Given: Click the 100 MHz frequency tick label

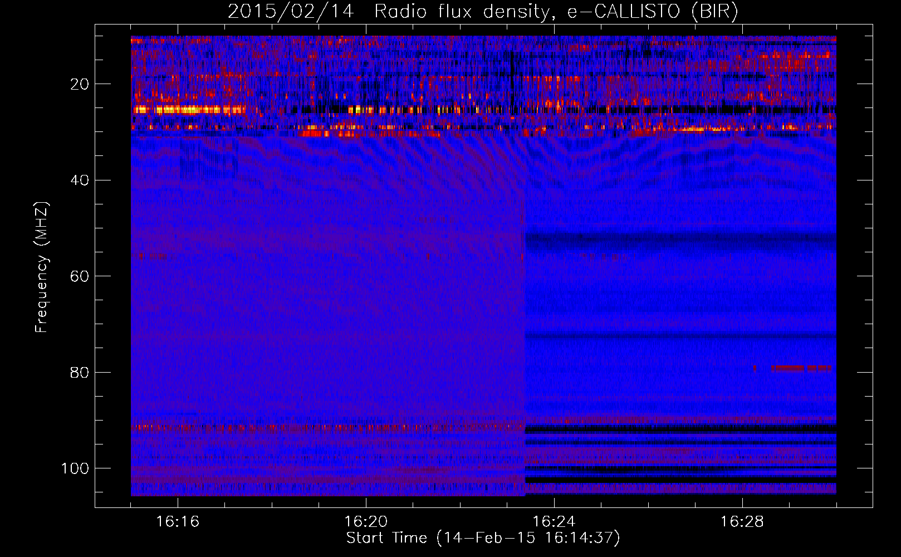Looking at the screenshot, I should coord(75,468).
